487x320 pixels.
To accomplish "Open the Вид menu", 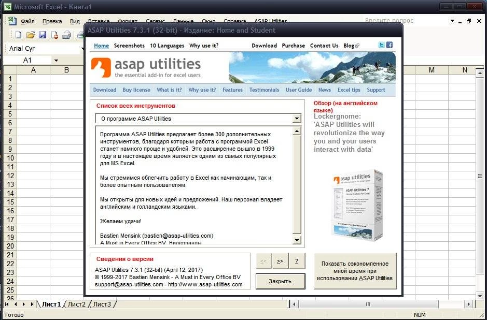I will tap(75, 21).
